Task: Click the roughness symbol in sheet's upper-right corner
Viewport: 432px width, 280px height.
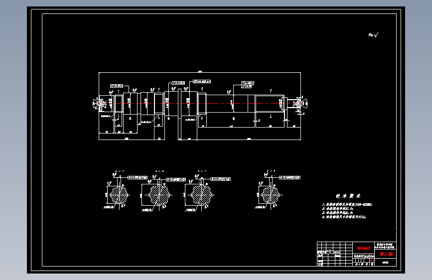Action: coord(373,35)
